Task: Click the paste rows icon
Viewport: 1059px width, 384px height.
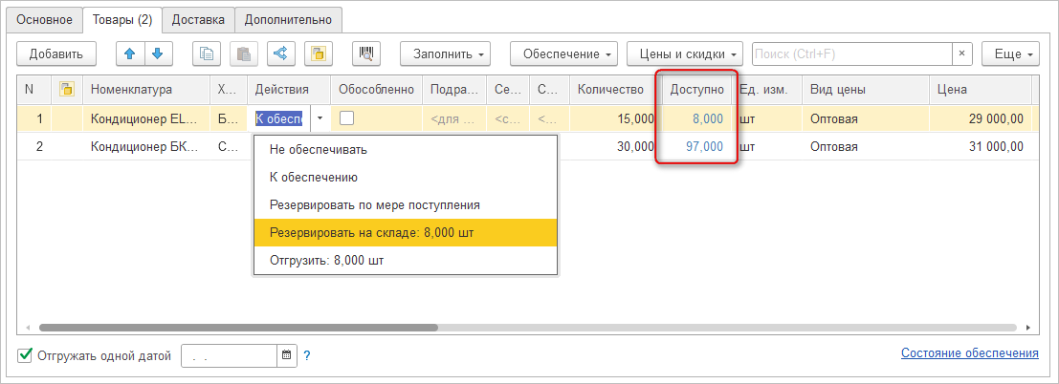Action: 244,54
